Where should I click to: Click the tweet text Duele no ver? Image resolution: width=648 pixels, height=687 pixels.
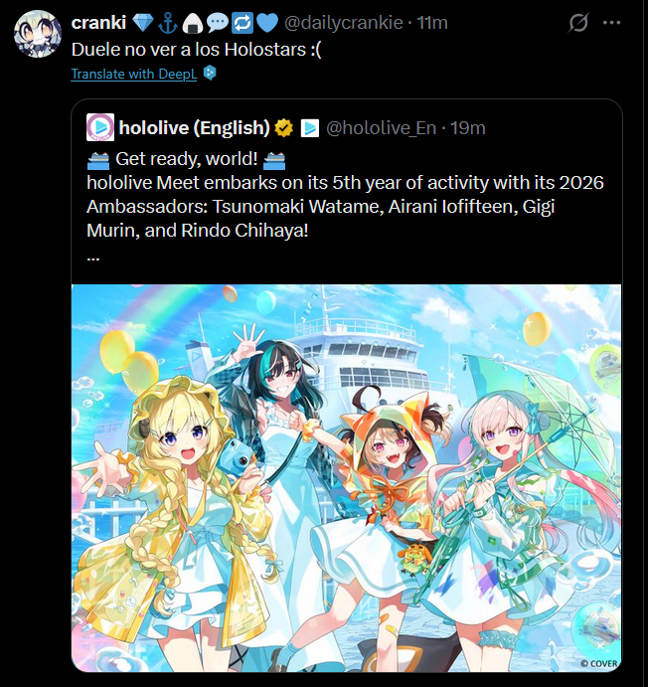tap(196, 50)
